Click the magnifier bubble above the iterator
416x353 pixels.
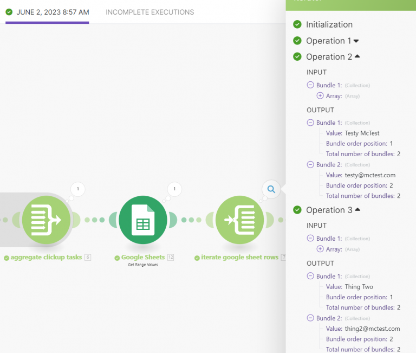click(x=271, y=189)
